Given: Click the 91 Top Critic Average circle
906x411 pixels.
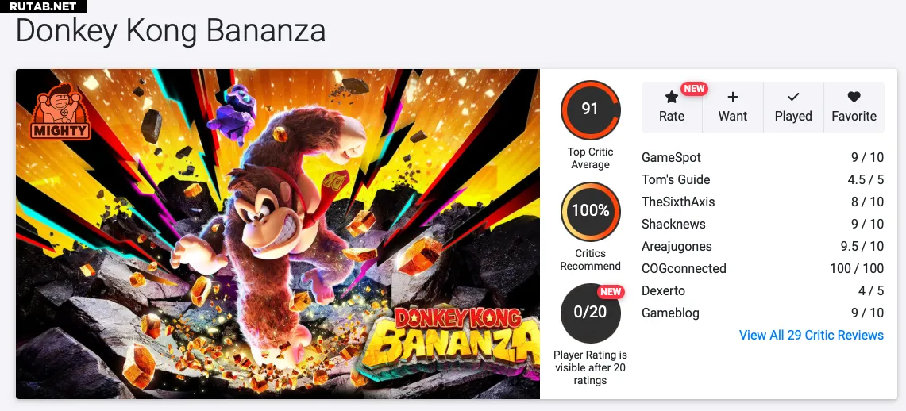Looking at the screenshot, I should 590,109.
